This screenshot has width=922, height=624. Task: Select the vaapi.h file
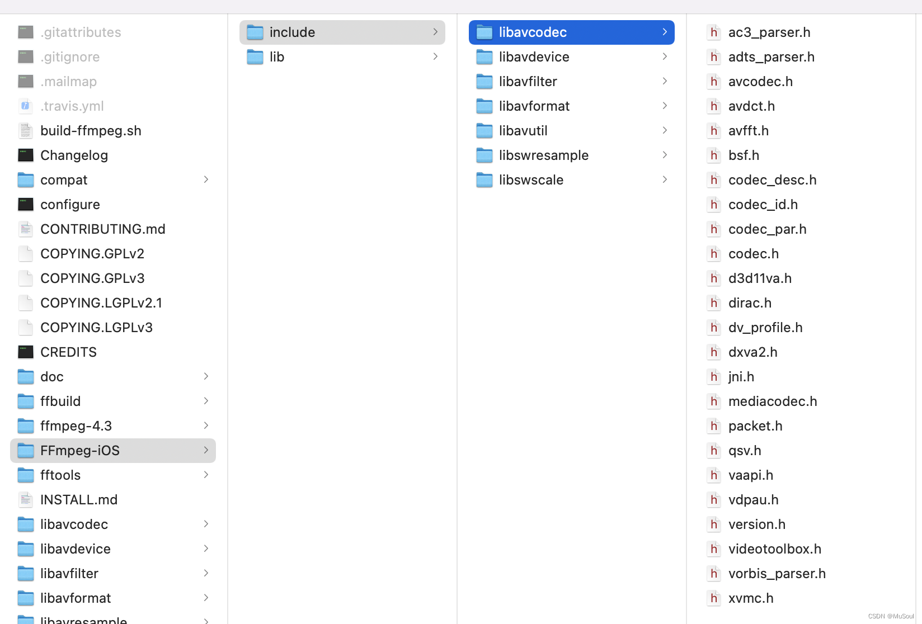(x=801, y=475)
